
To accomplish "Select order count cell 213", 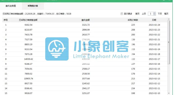I will (133, 79).
